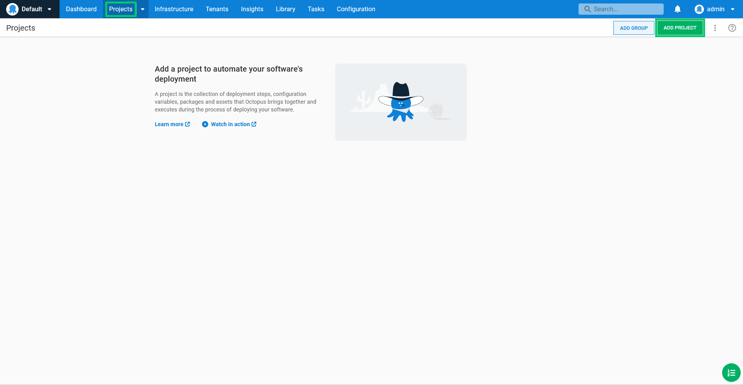Viewport: 743px width, 385px height.
Task: Click the 'Add a project to automate' heading
Action: tap(229, 74)
